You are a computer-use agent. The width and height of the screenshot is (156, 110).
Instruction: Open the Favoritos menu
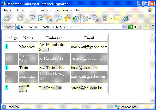pyautogui.click(x=46, y=10)
